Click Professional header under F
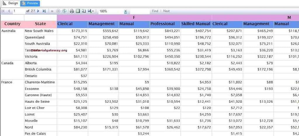The width and height of the screenshot is (299, 136). [x=165, y=24]
